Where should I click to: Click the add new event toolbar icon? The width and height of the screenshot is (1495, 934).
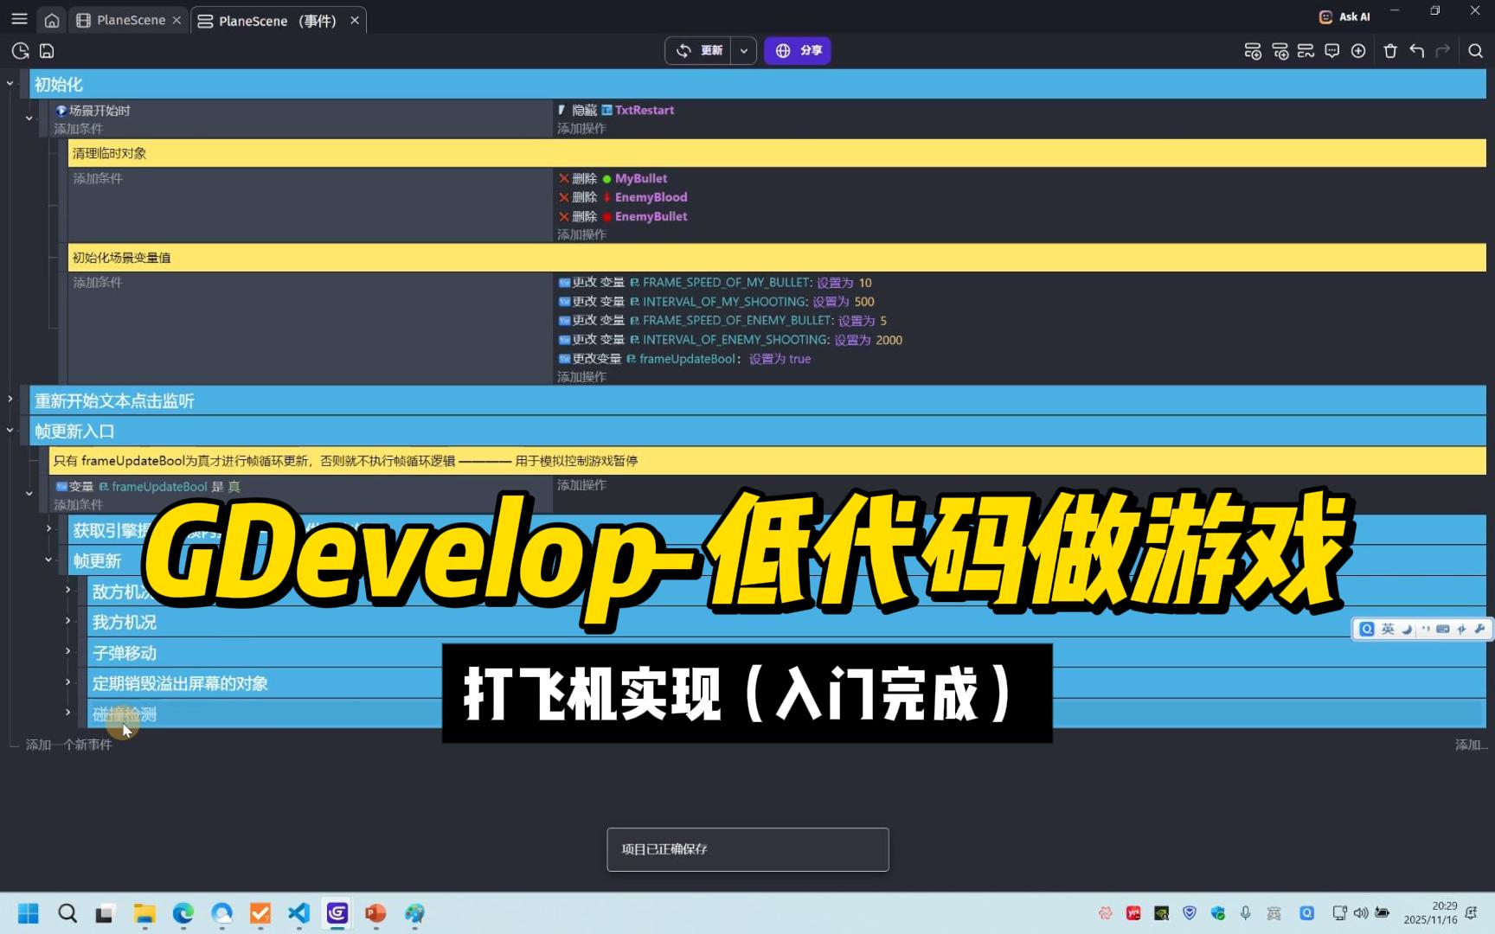click(x=1253, y=51)
